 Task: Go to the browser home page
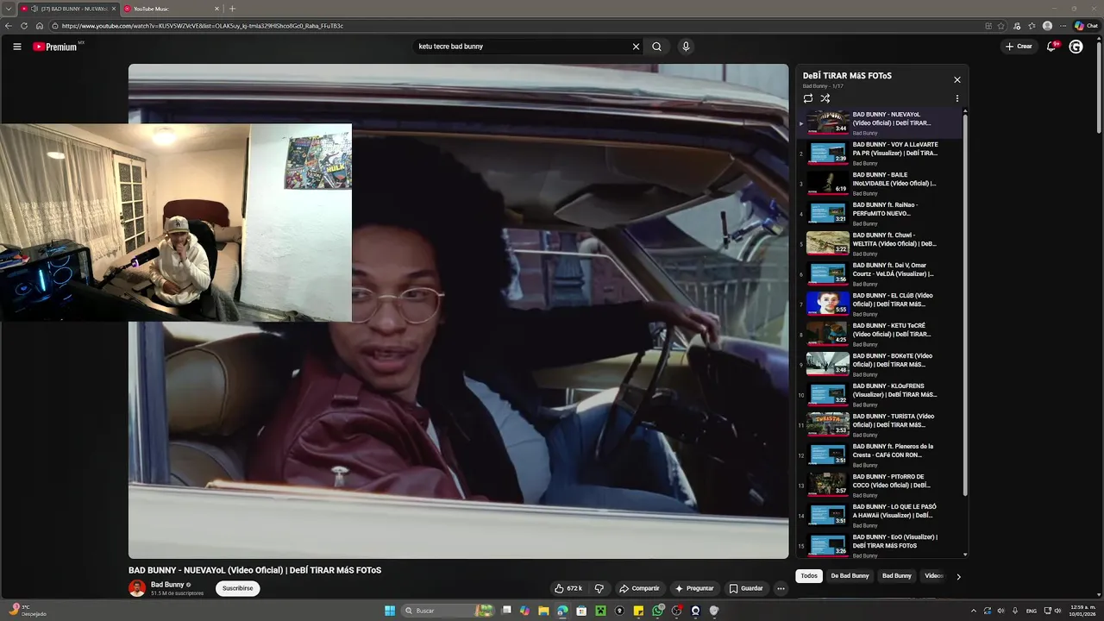40,26
